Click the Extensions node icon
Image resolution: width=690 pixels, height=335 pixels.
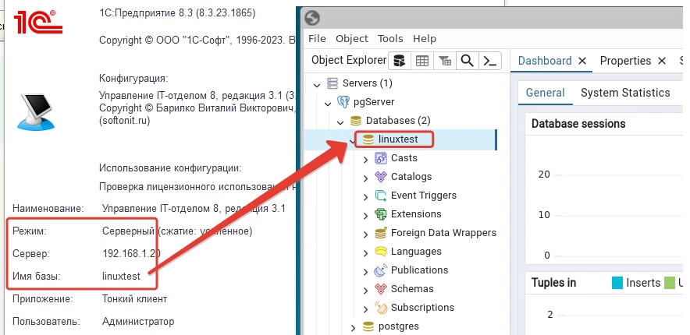[x=381, y=214]
